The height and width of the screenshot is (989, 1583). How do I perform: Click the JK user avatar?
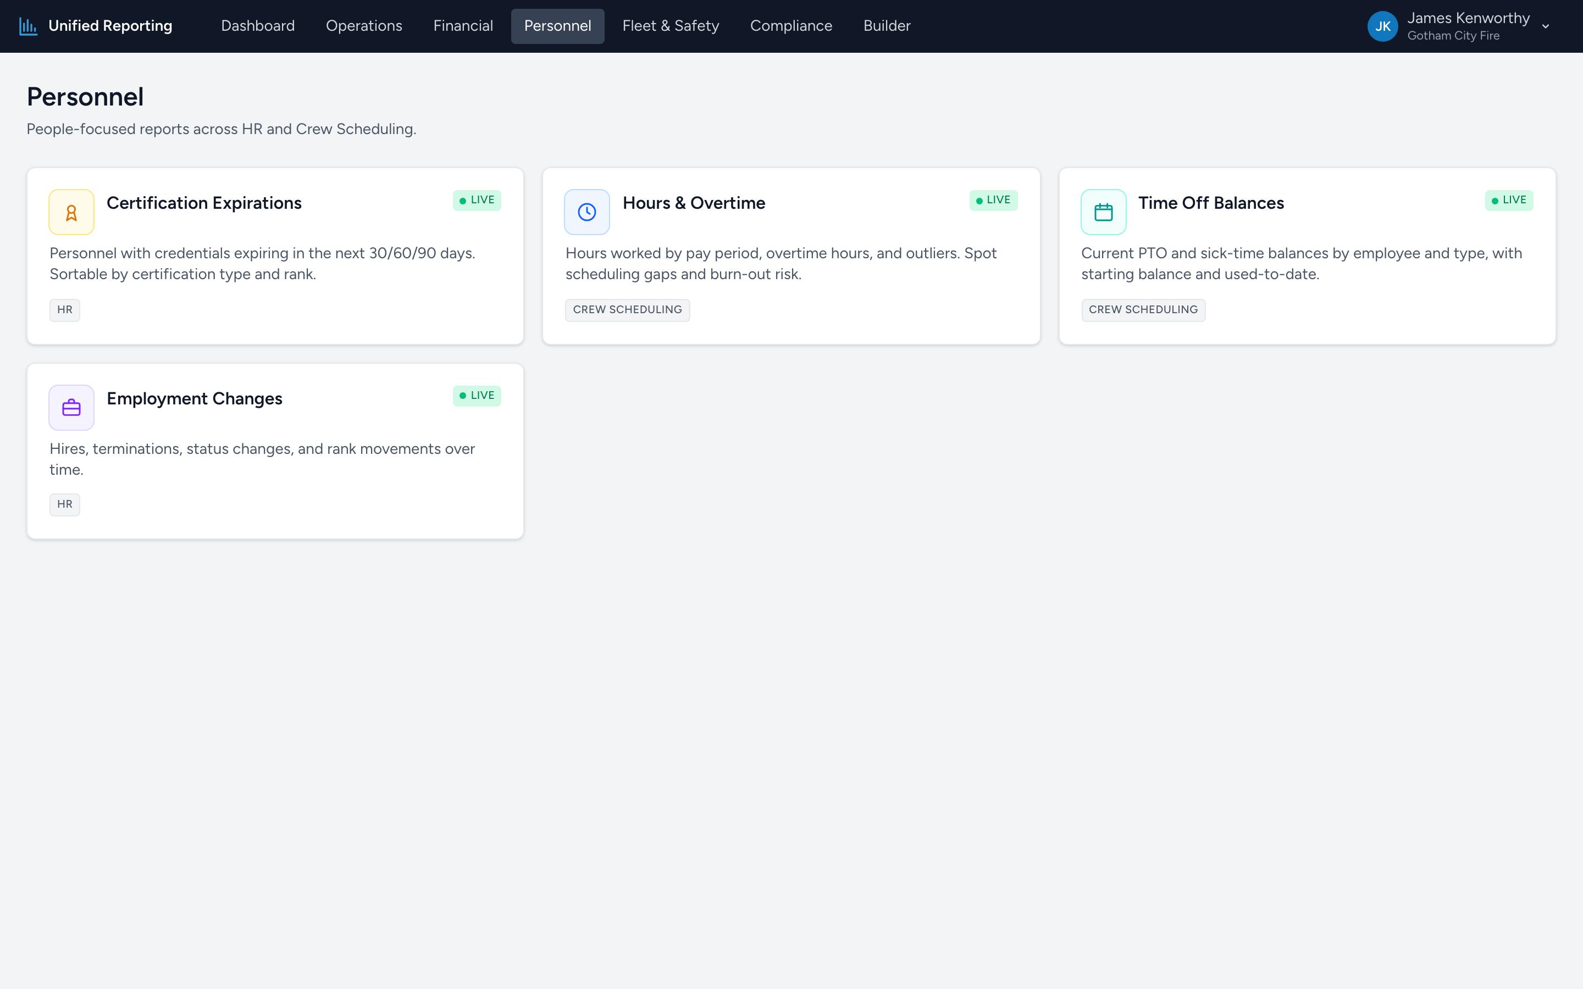click(1382, 26)
